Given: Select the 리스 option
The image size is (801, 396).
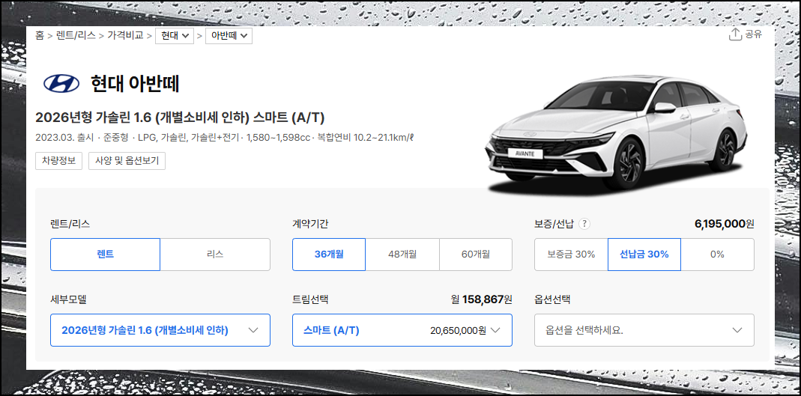Looking at the screenshot, I should (215, 254).
